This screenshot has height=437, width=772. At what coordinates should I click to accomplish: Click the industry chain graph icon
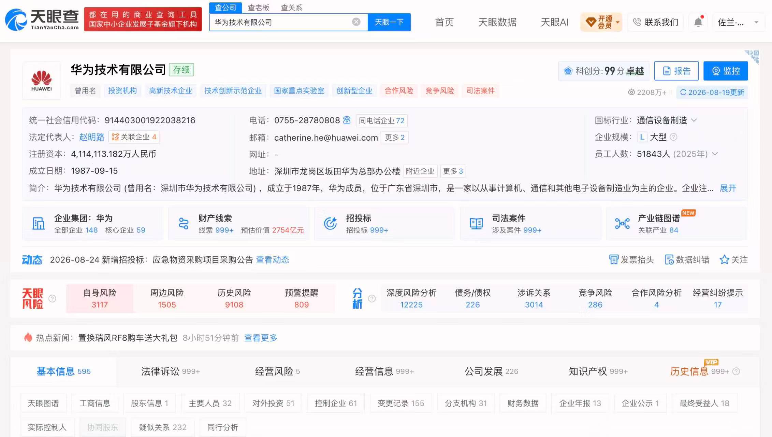622,224
